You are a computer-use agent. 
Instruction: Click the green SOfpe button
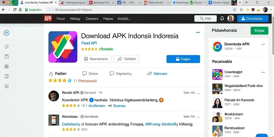(x=259, y=31)
